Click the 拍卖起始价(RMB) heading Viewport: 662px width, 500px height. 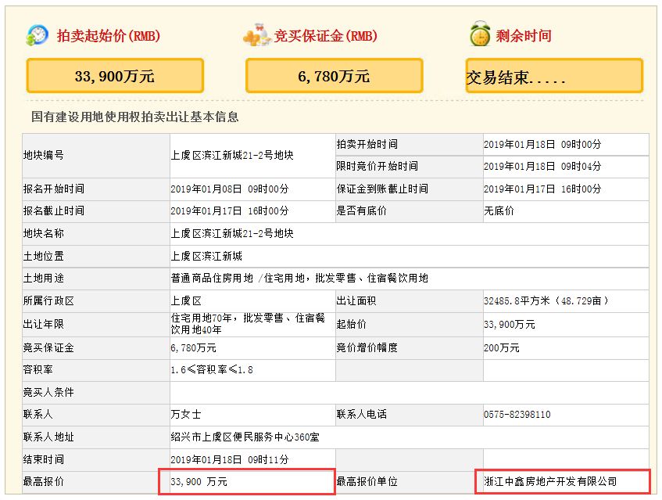point(109,36)
